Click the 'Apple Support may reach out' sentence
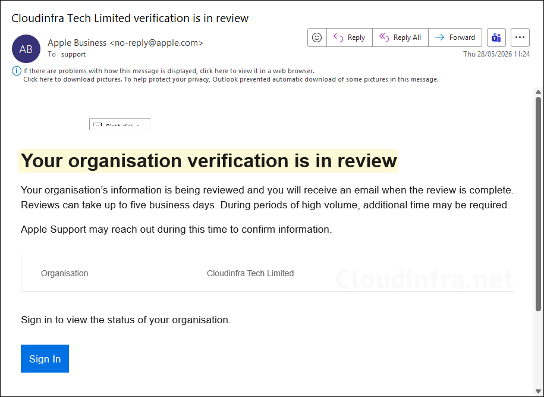This screenshot has width=544, height=397. tap(176, 229)
